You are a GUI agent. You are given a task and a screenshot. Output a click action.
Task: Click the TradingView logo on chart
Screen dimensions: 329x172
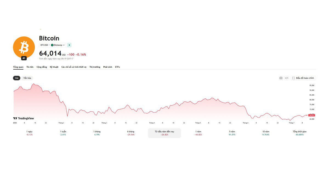24,118
